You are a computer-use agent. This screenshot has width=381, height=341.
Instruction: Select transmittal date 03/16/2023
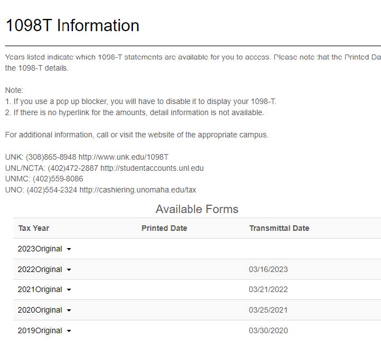(268, 269)
